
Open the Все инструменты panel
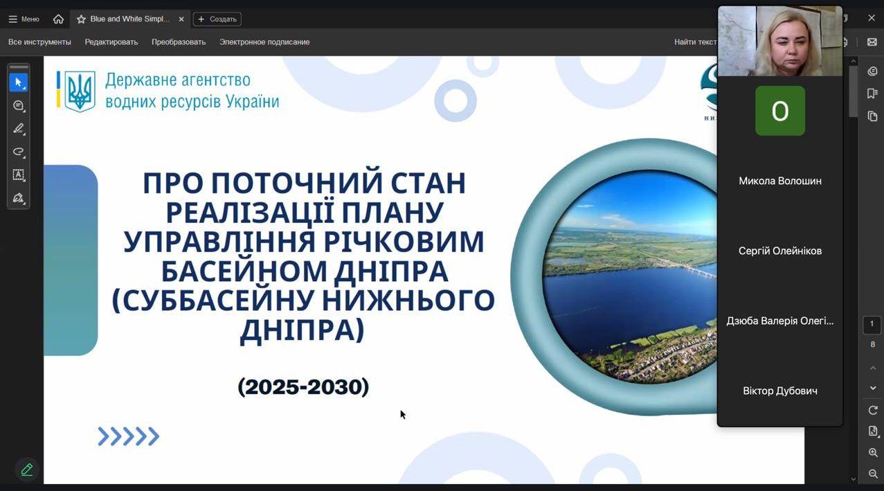pyautogui.click(x=39, y=42)
